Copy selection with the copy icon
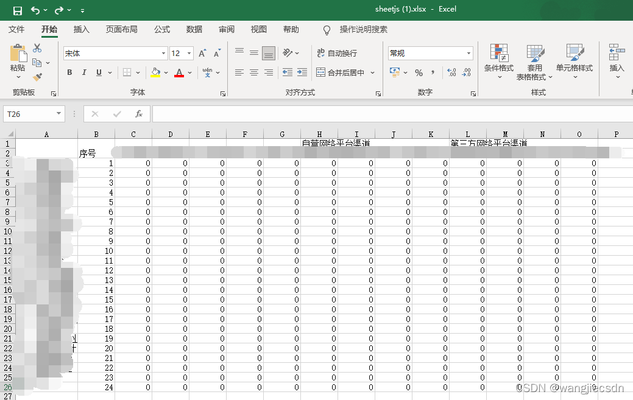The image size is (633, 400). pos(37,63)
